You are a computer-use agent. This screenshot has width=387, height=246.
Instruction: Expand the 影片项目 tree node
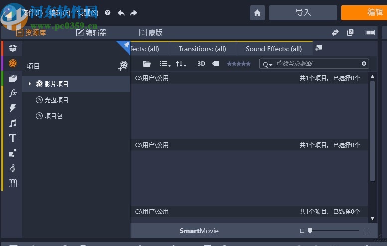point(29,84)
